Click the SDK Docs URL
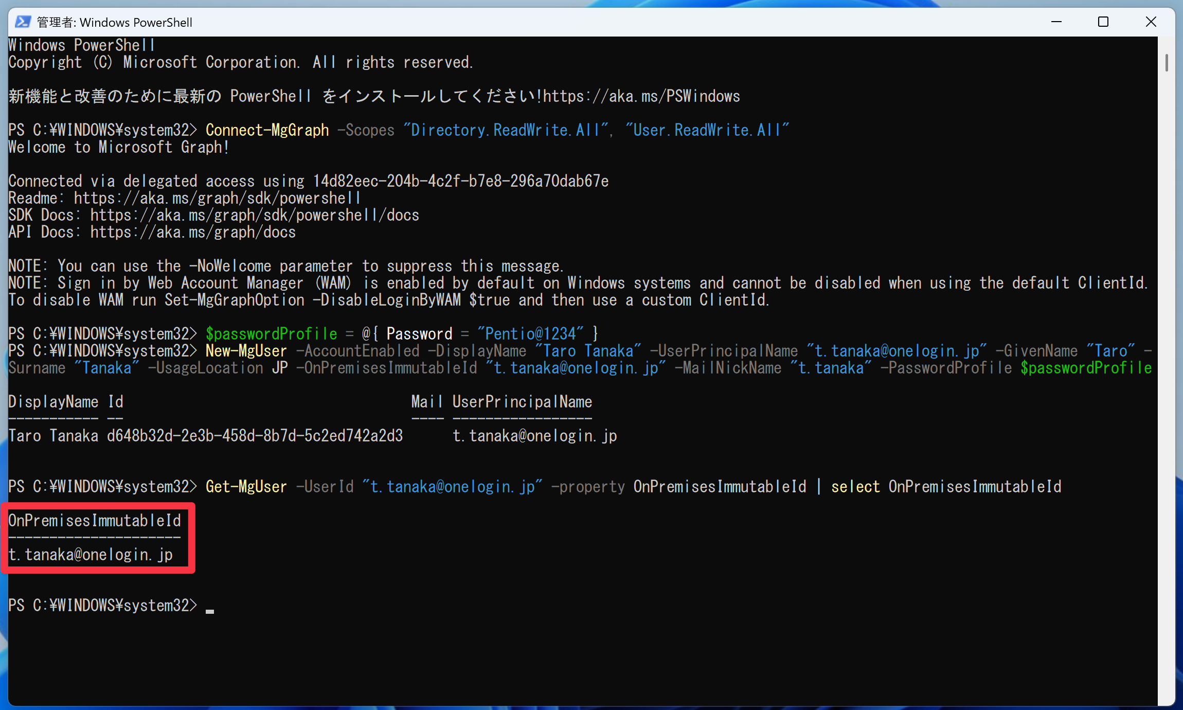The width and height of the screenshot is (1183, 710). [x=255, y=215]
